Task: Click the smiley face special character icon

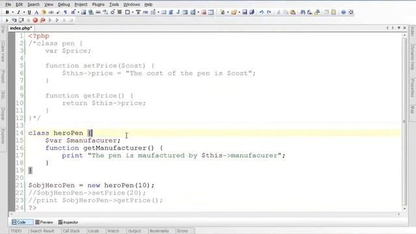Action: coord(44,12)
